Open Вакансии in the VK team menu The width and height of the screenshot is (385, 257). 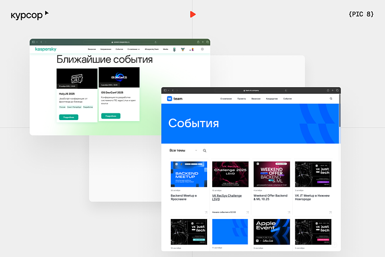click(x=256, y=99)
